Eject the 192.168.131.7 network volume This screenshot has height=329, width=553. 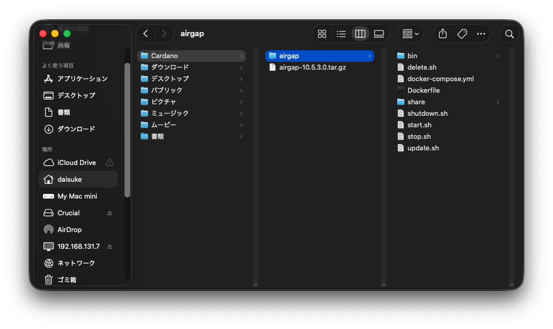pyautogui.click(x=110, y=246)
